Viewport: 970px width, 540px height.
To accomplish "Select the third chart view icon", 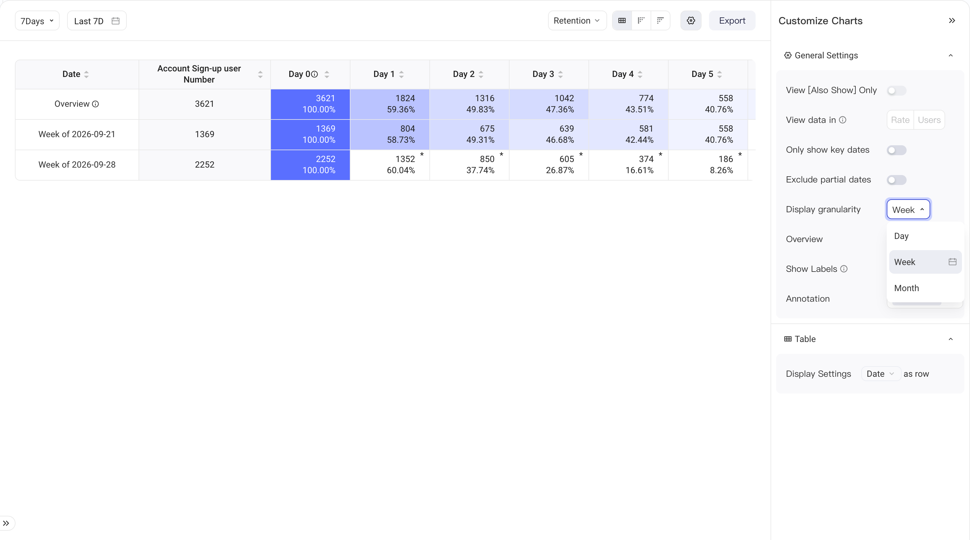I will (660, 21).
